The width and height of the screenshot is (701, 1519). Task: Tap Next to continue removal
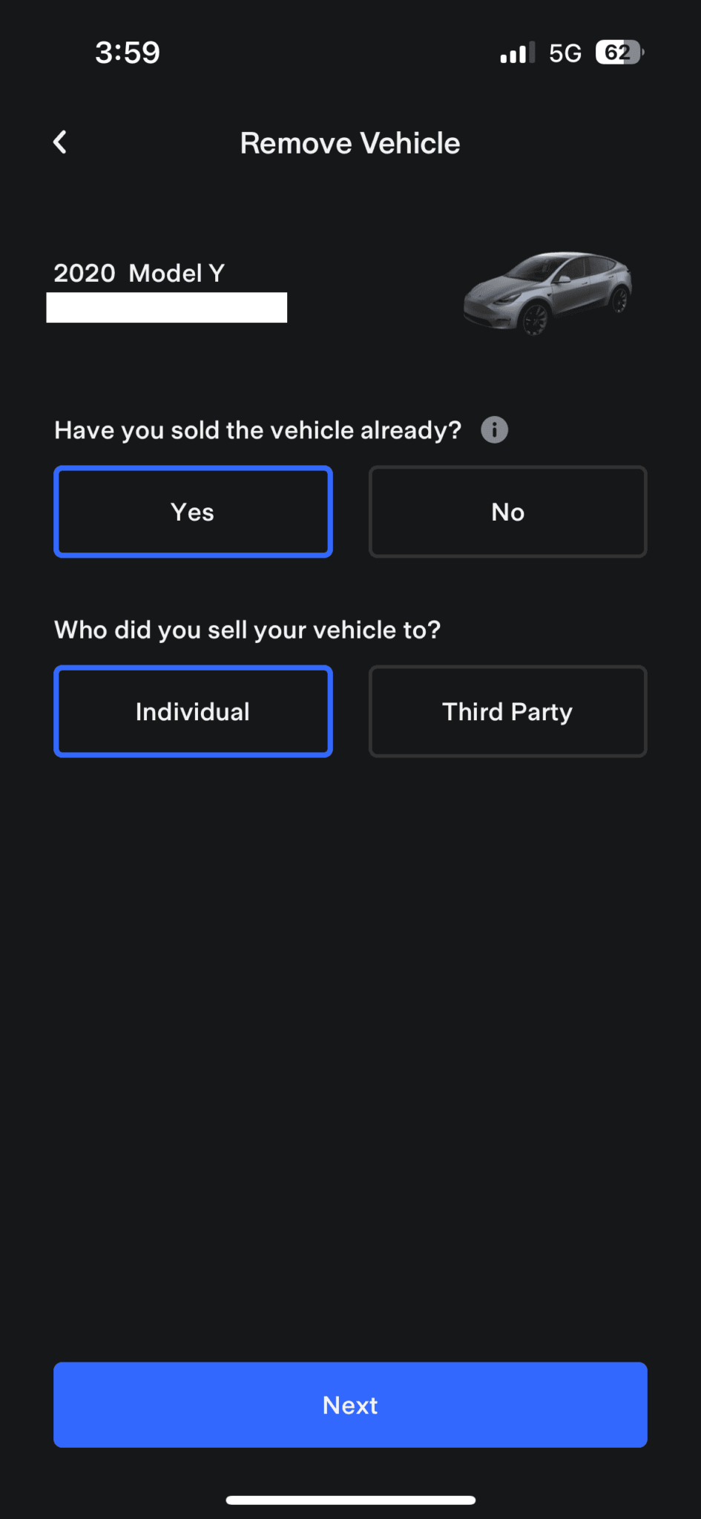pos(349,1404)
